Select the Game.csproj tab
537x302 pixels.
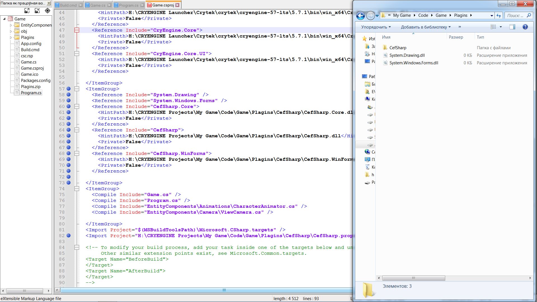point(163,5)
